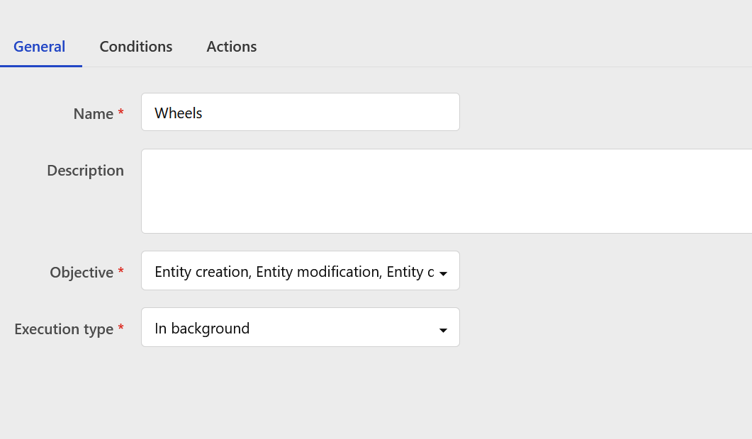
Task: Click the red asterisk beside Objective
Action: (x=120, y=272)
